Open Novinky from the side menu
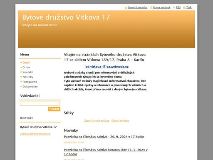Viewport: 213px width, 160px height. click(28, 77)
